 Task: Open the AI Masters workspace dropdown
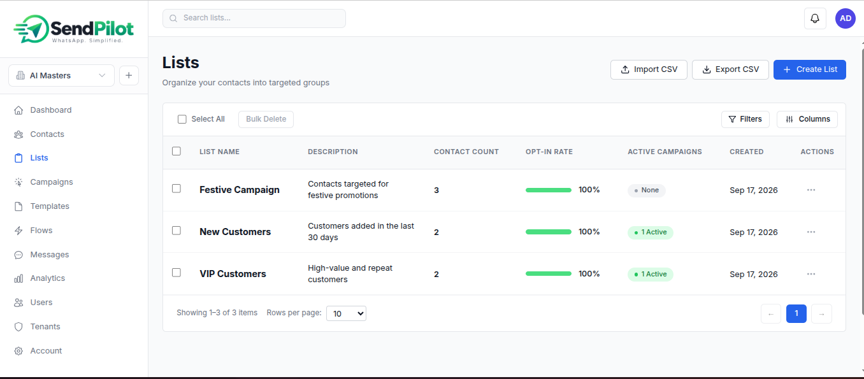pos(61,75)
